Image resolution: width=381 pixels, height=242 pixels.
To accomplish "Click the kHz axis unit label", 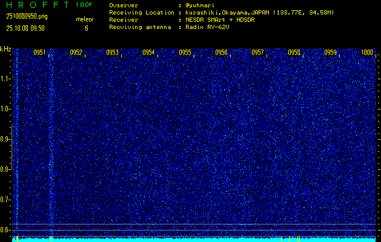I will tap(5, 48).
